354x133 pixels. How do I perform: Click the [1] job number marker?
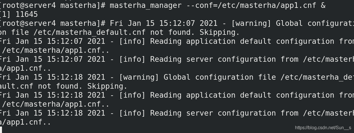click(5, 14)
